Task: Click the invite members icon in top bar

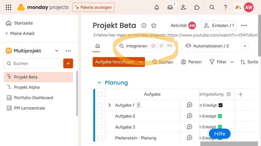Action: [x=184, y=7]
